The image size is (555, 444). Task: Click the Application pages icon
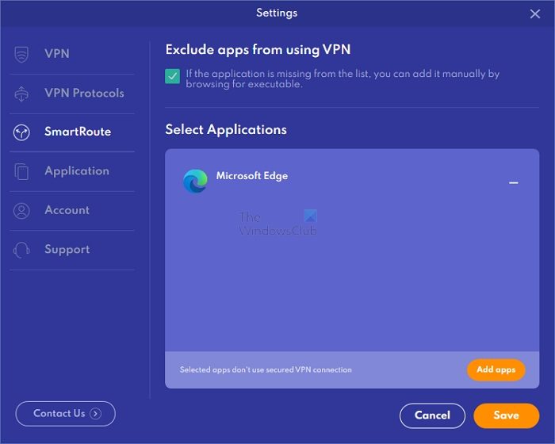(x=21, y=171)
